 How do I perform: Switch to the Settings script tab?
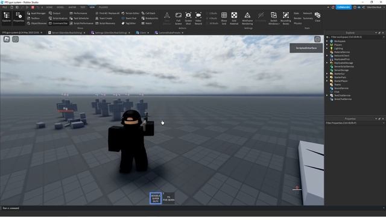coord(110,33)
